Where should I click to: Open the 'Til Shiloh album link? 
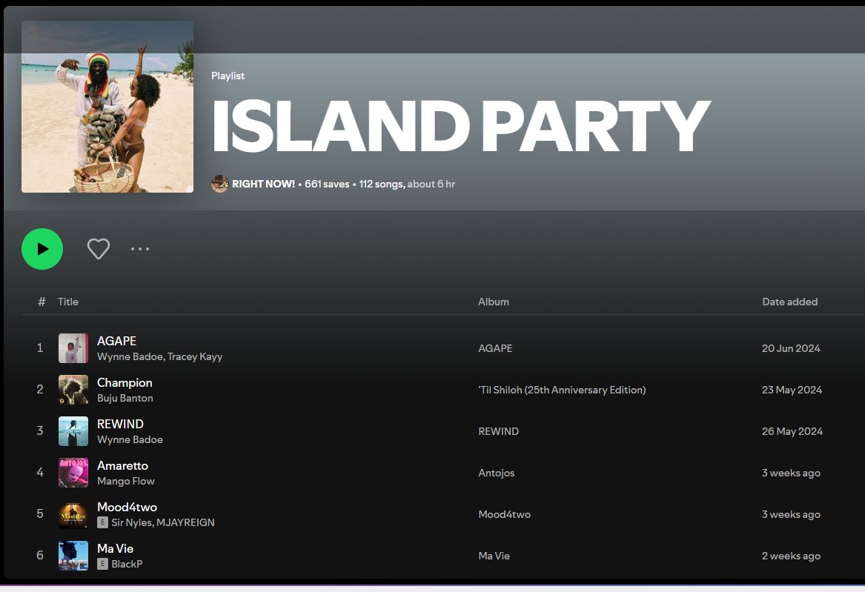click(x=560, y=390)
